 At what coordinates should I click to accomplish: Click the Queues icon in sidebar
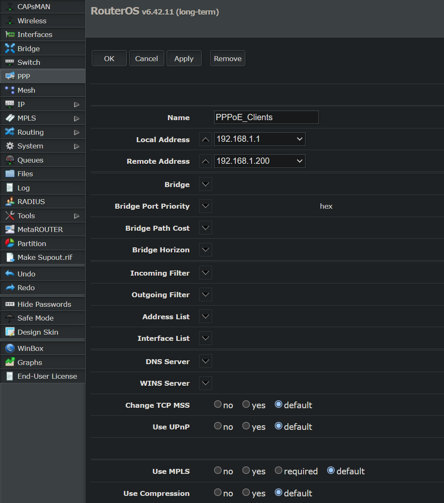tap(10, 160)
